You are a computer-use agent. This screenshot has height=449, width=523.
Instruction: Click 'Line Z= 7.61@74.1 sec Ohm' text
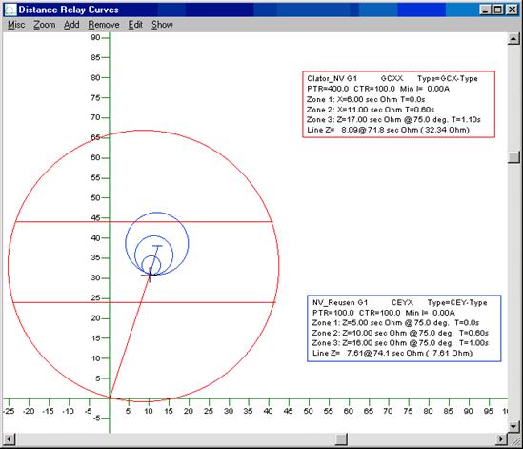coord(392,353)
